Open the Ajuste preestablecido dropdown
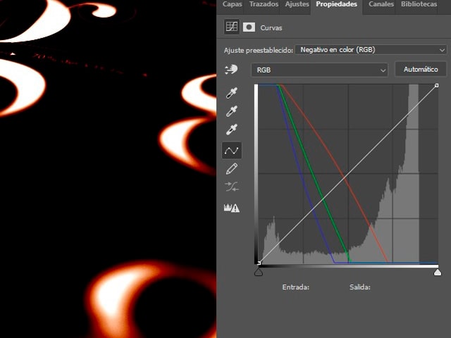Screen dimensions: 451x338 (x=371, y=50)
